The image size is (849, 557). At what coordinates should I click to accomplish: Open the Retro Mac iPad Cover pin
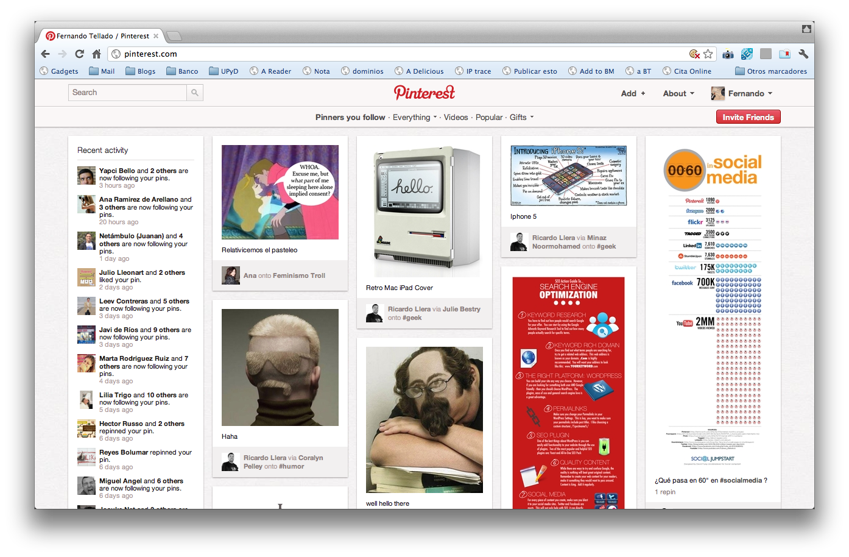(424, 211)
